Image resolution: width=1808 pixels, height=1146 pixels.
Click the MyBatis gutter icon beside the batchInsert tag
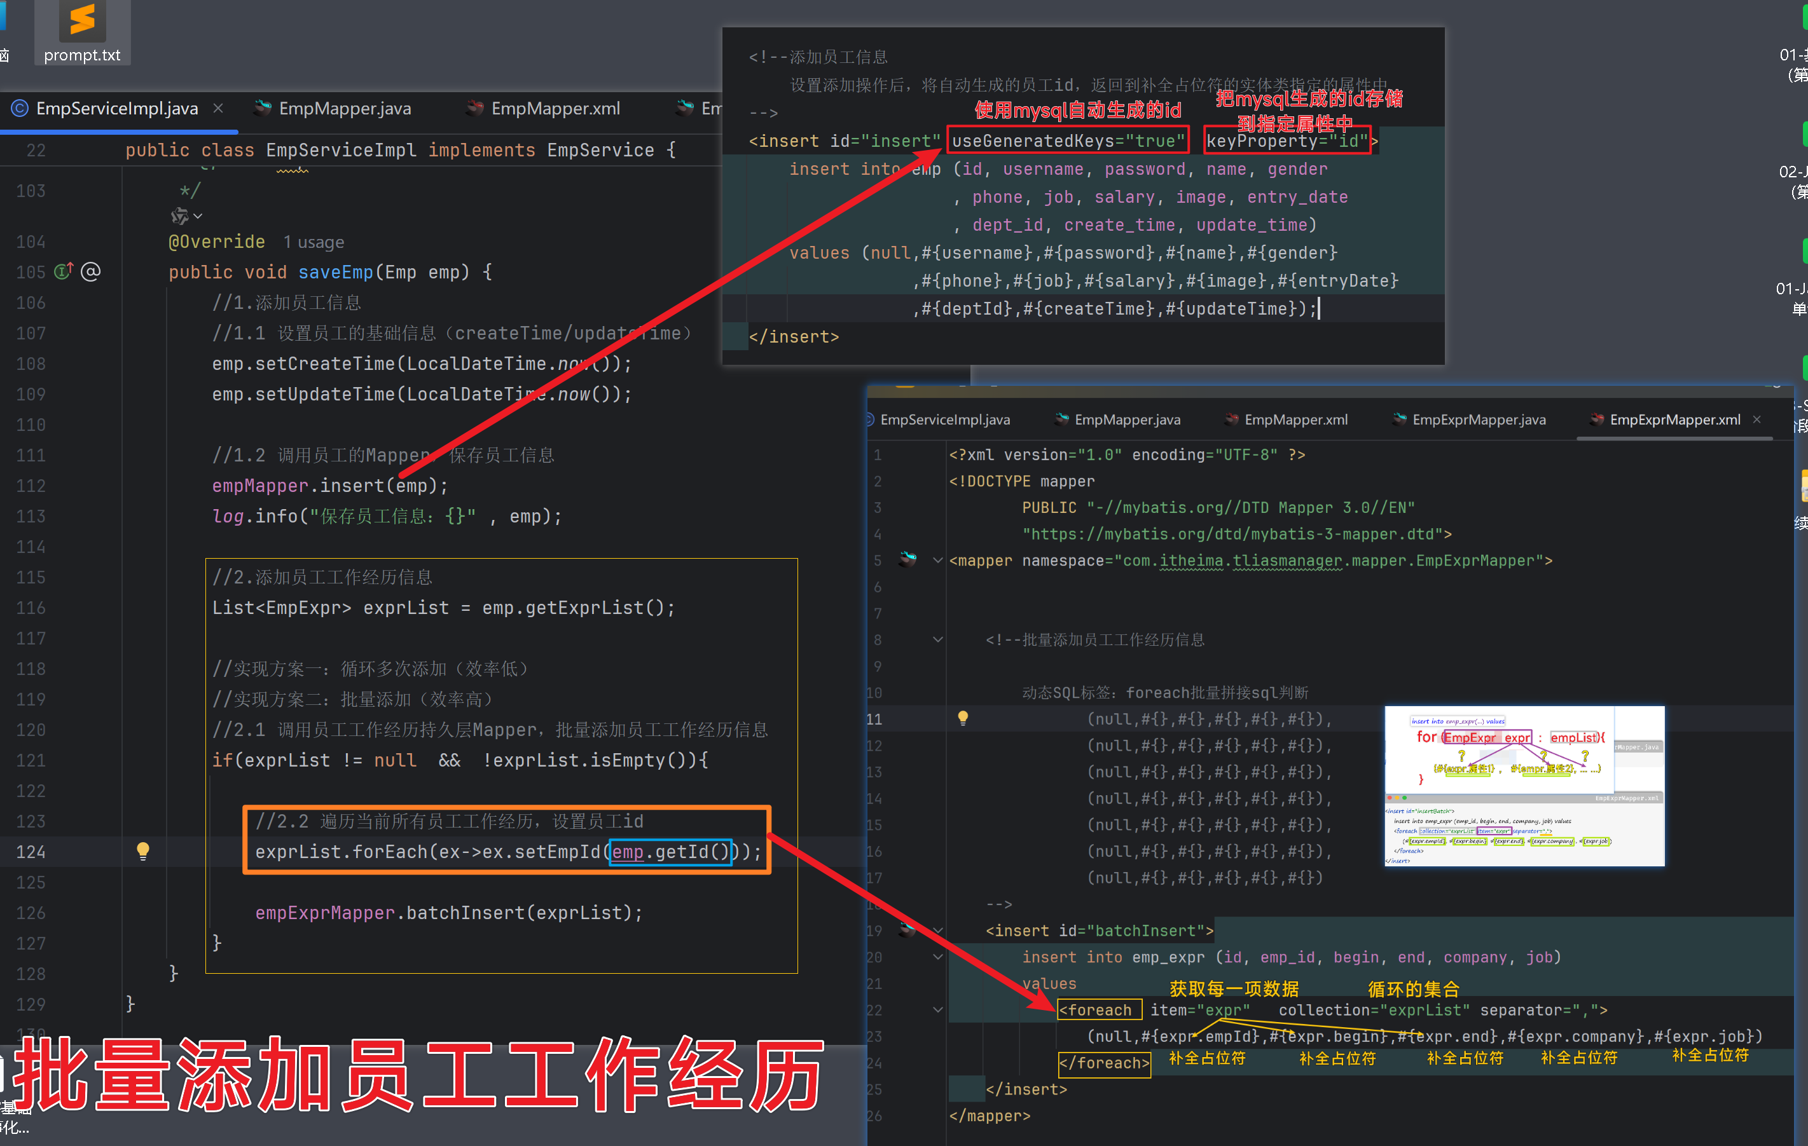point(907,930)
